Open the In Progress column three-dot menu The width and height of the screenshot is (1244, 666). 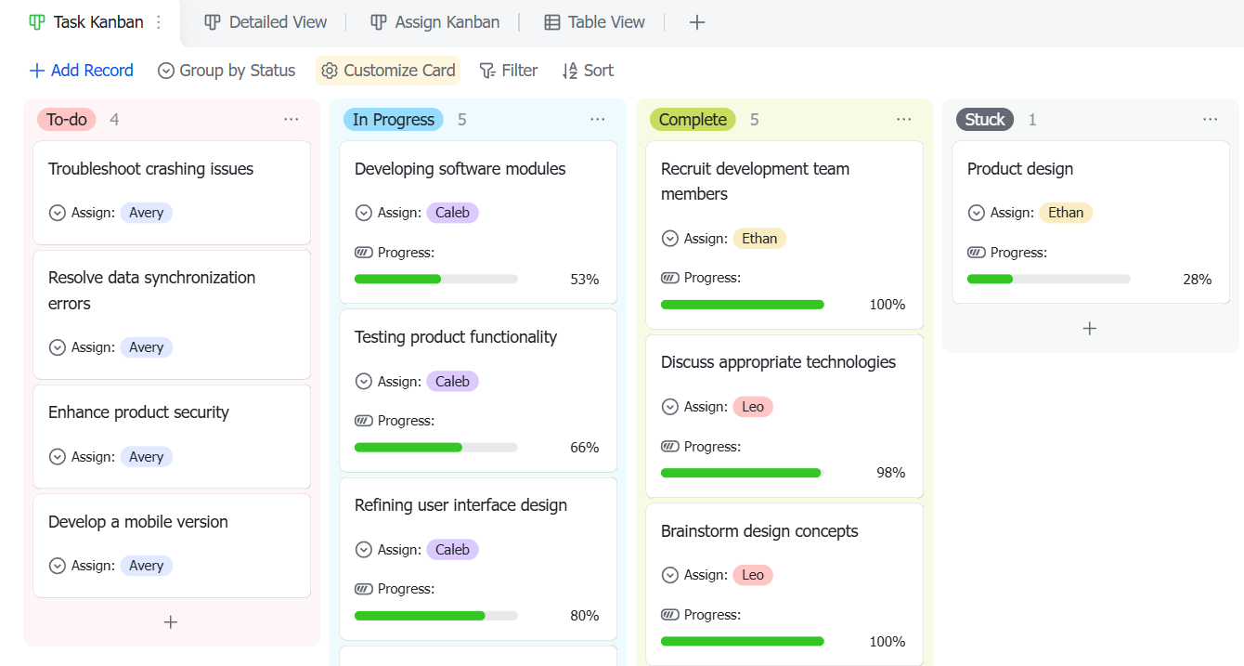598,119
